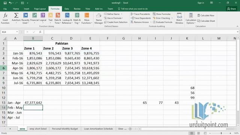Open Calculation Options menu
240x135 pixels.
click(191, 18)
